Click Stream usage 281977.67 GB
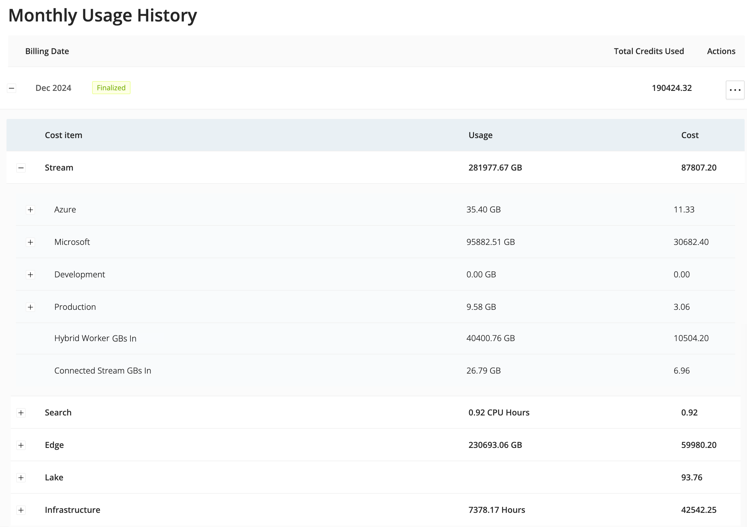Image resolution: width=747 pixels, height=527 pixels. [495, 168]
